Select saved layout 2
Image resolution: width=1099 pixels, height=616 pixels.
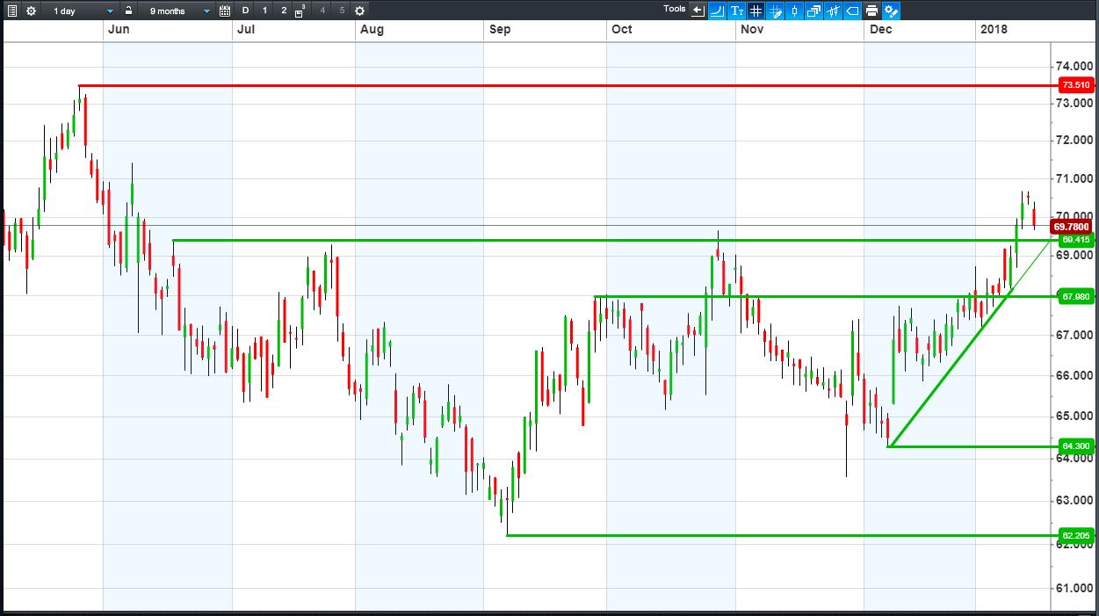[x=284, y=11]
